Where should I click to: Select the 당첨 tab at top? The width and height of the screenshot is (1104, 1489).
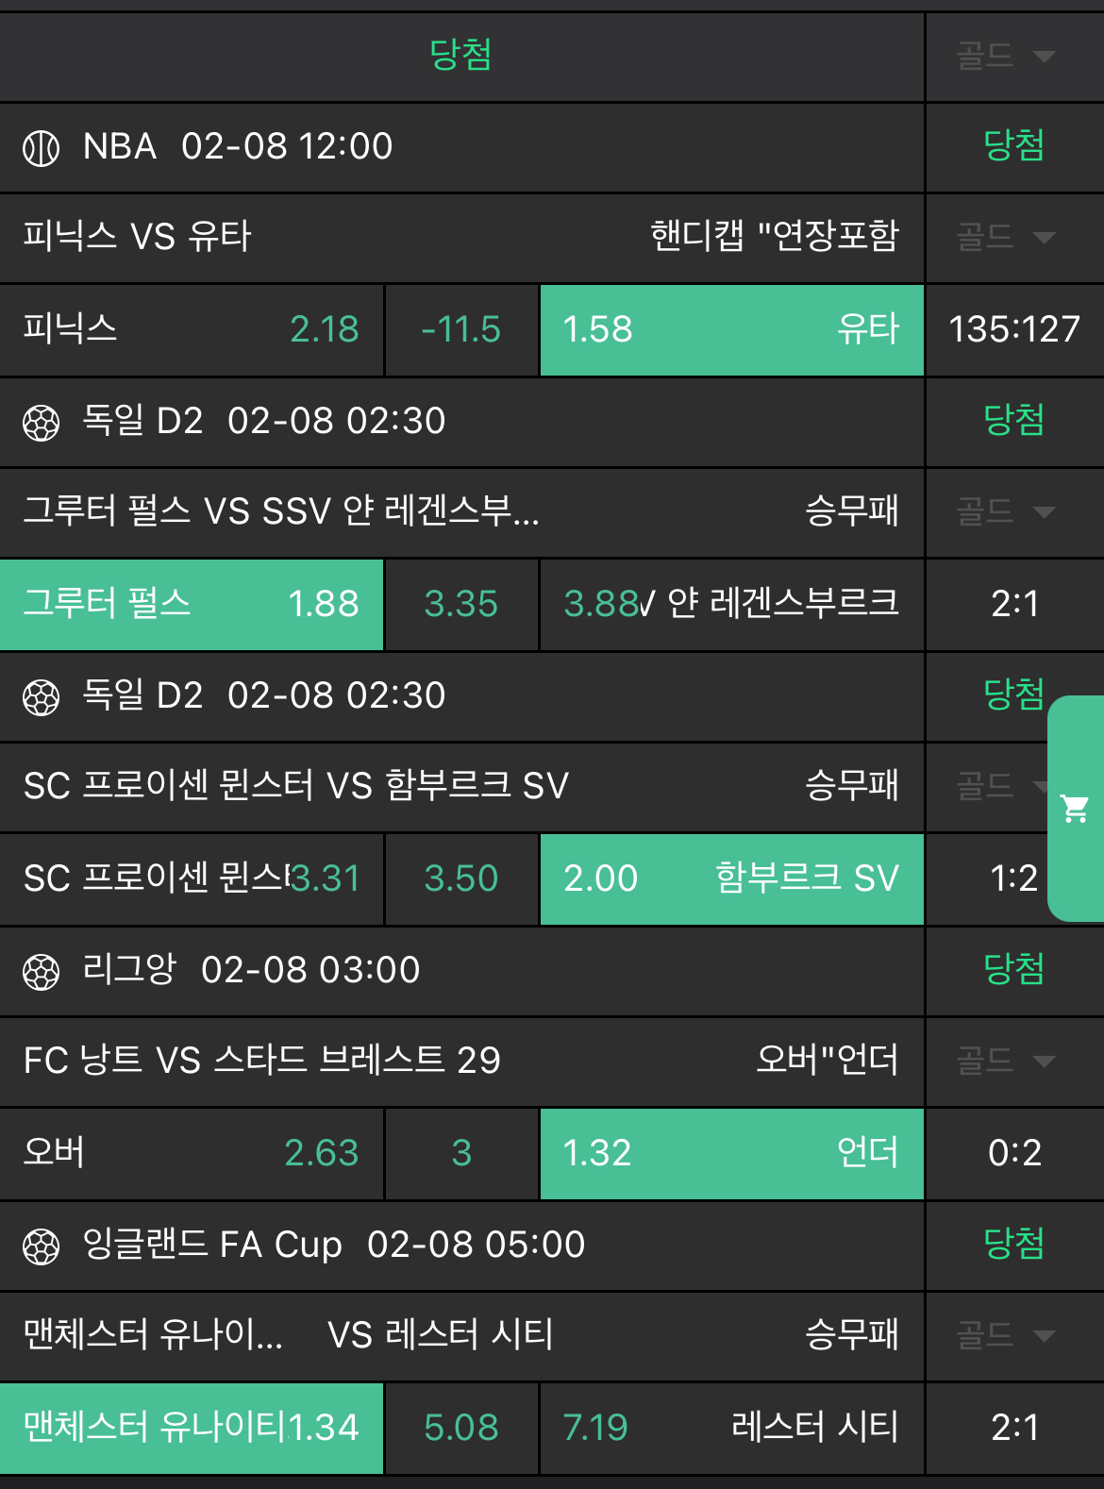(x=460, y=55)
